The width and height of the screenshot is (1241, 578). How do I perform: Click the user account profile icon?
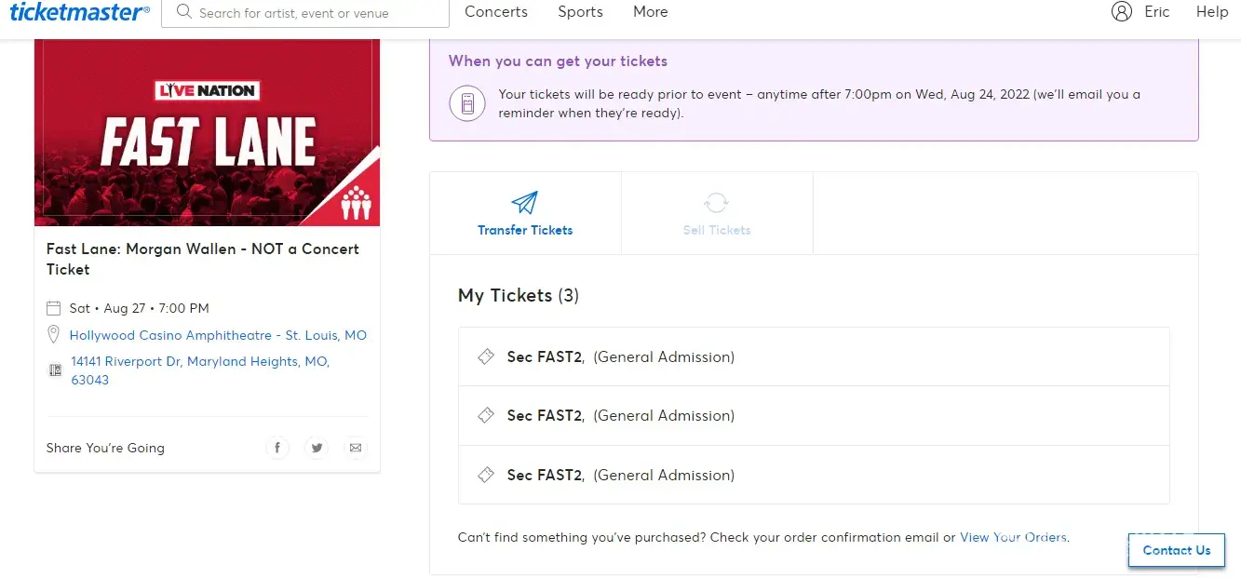click(1122, 12)
